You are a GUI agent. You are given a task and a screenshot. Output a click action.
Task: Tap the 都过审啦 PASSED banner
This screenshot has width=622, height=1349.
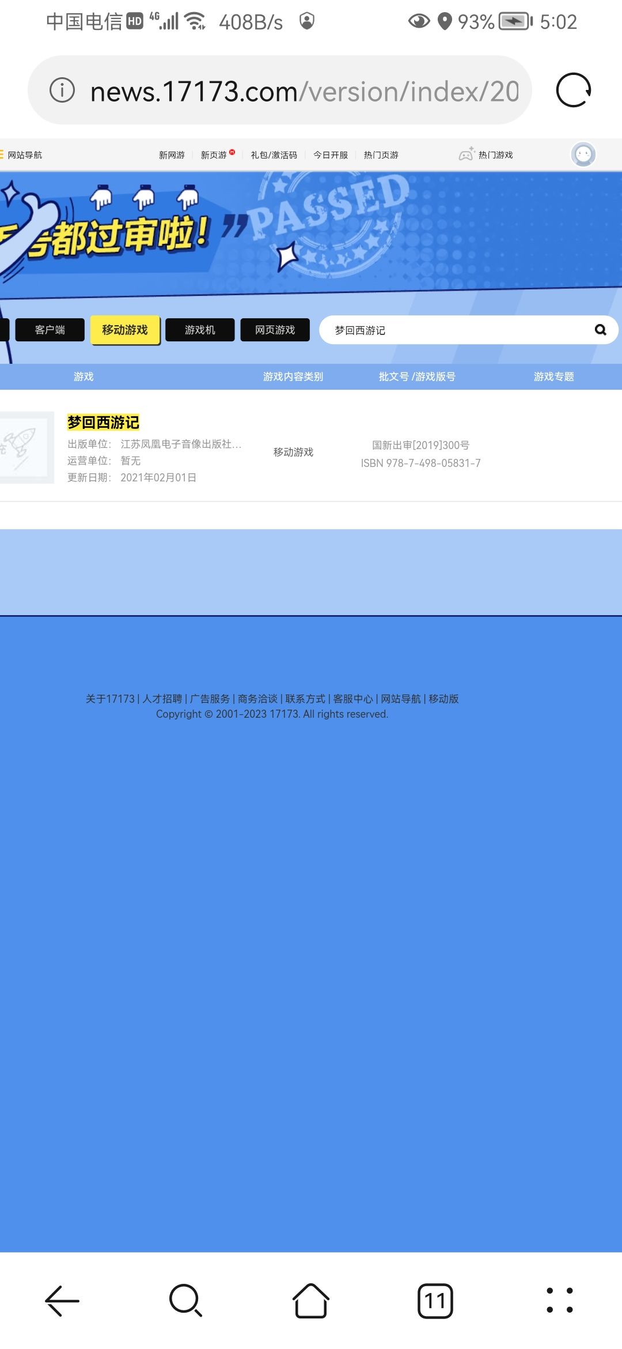[311, 235]
